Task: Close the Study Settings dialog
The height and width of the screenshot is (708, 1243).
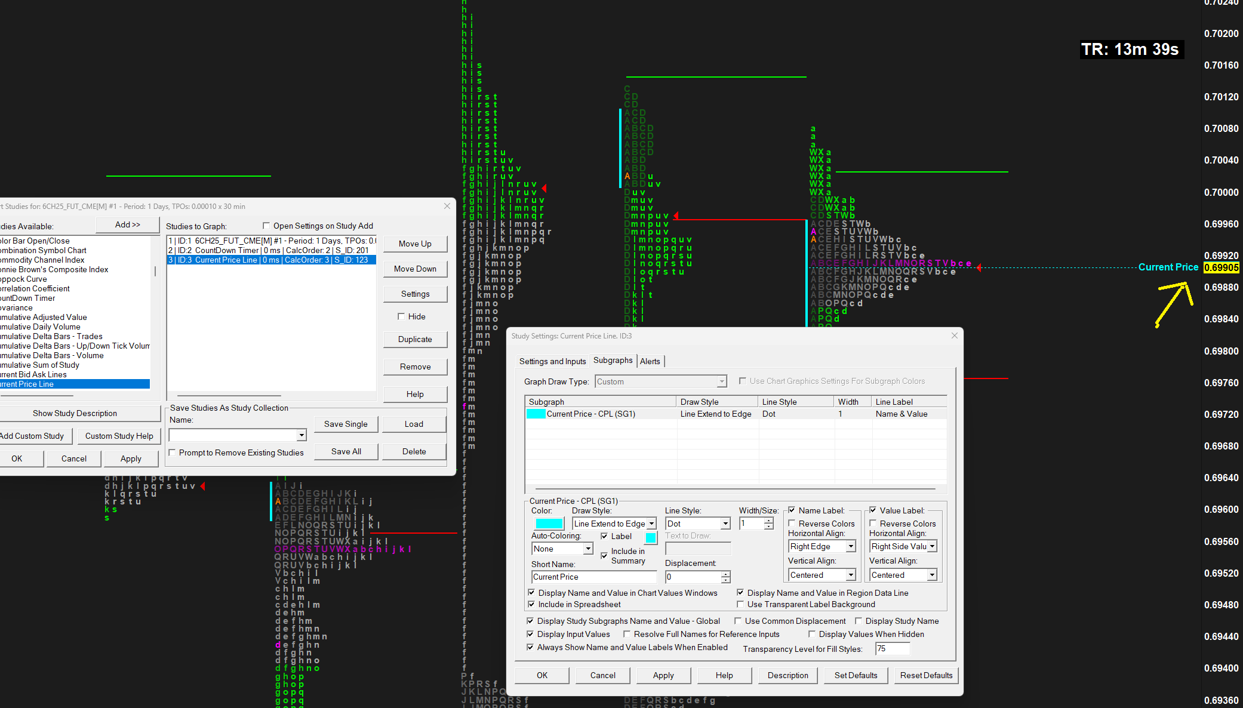Action: [x=954, y=335]
